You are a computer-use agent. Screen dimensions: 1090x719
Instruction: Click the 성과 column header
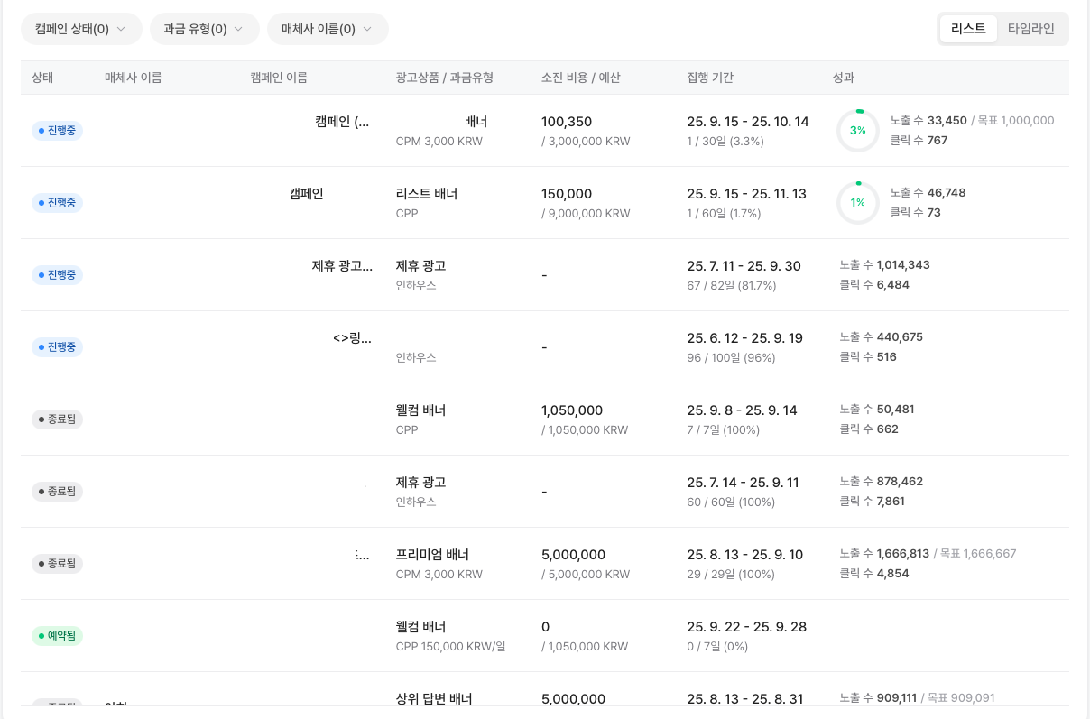point(843,78)
